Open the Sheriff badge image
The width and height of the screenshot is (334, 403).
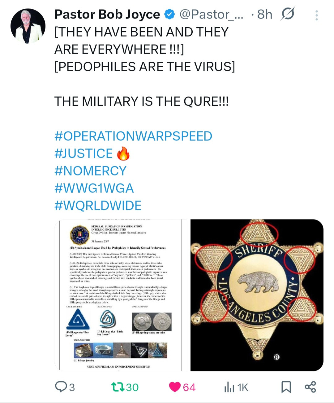coord(257,295)
